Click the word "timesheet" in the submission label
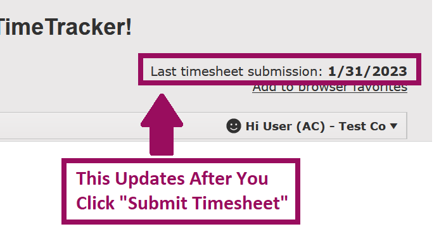 [x=212, y=71]
